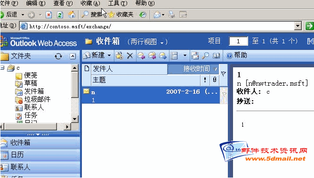Click the Reply icon in mail toolbar
The height and width of the screenshot is (178, 314).
141,56
